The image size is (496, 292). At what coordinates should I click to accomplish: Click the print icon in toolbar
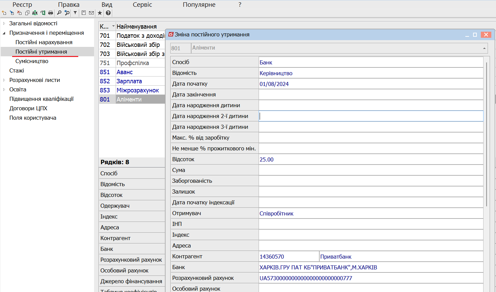coord(51,13)
